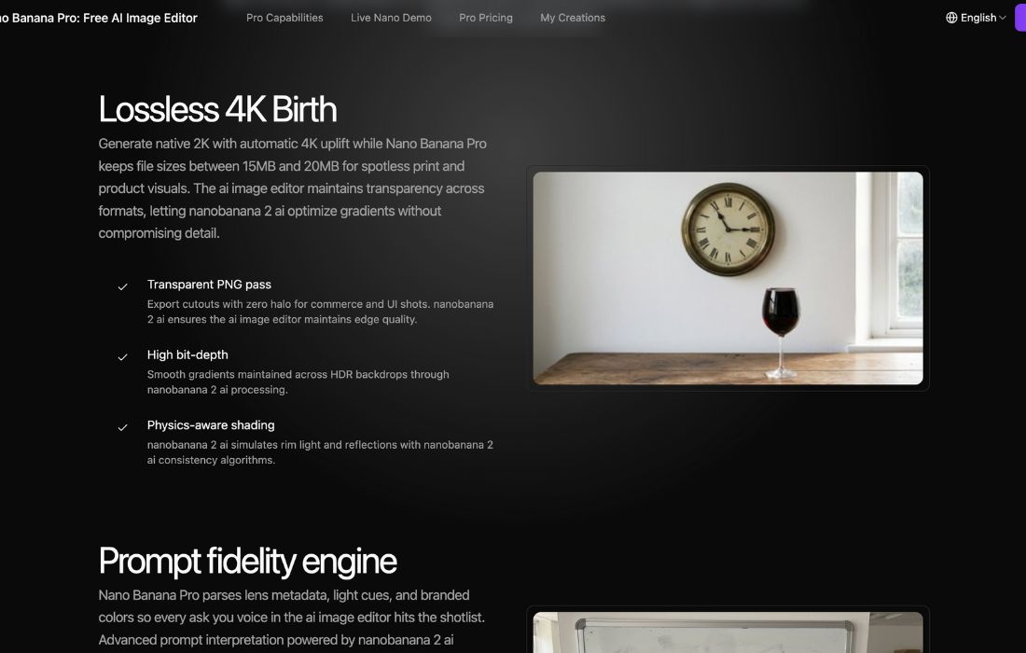Click the Lossless 4K description paragraph
The height and width of the screenshot is (653, 1026).
tap(293, 188)
